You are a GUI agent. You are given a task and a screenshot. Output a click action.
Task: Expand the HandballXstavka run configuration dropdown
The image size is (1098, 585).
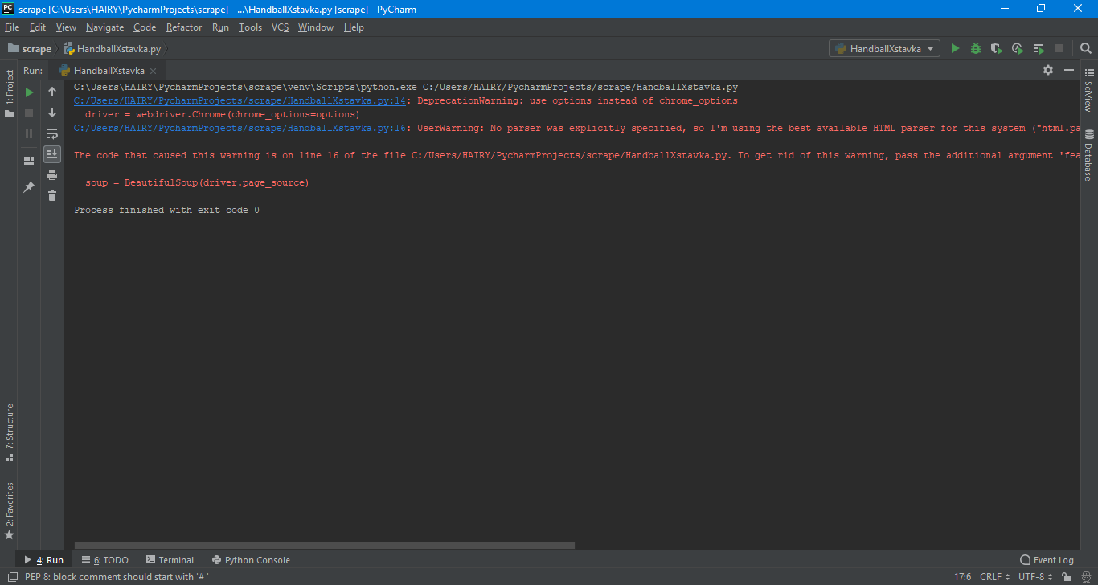tap(884, 49)
